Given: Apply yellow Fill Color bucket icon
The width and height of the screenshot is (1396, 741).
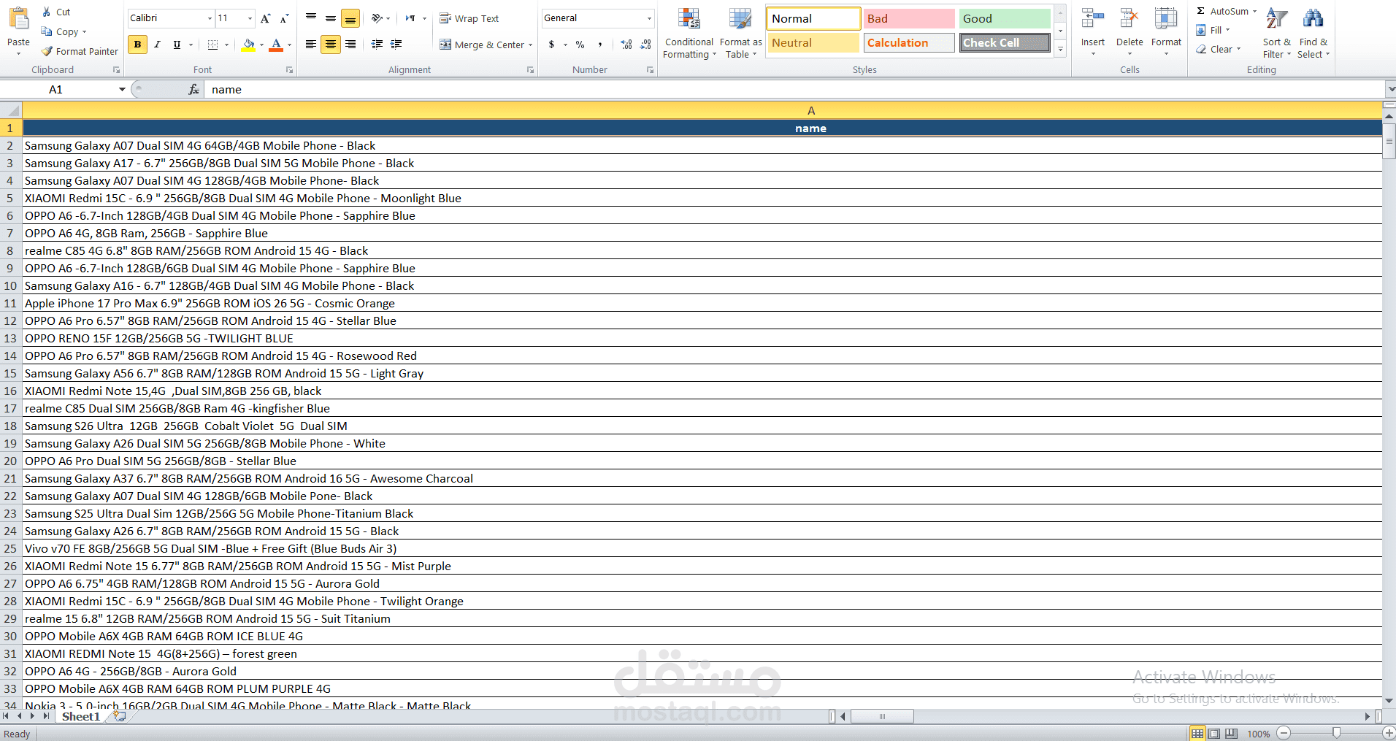Looking at the screenshot, I should [x=248, y=45].
